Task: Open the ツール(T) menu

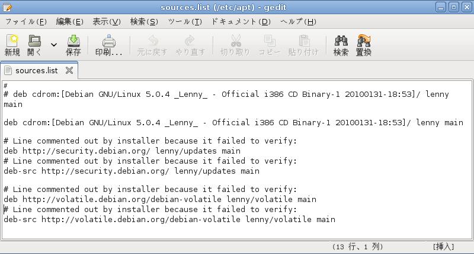Action: pyautogui.click(x=185, y=22)
